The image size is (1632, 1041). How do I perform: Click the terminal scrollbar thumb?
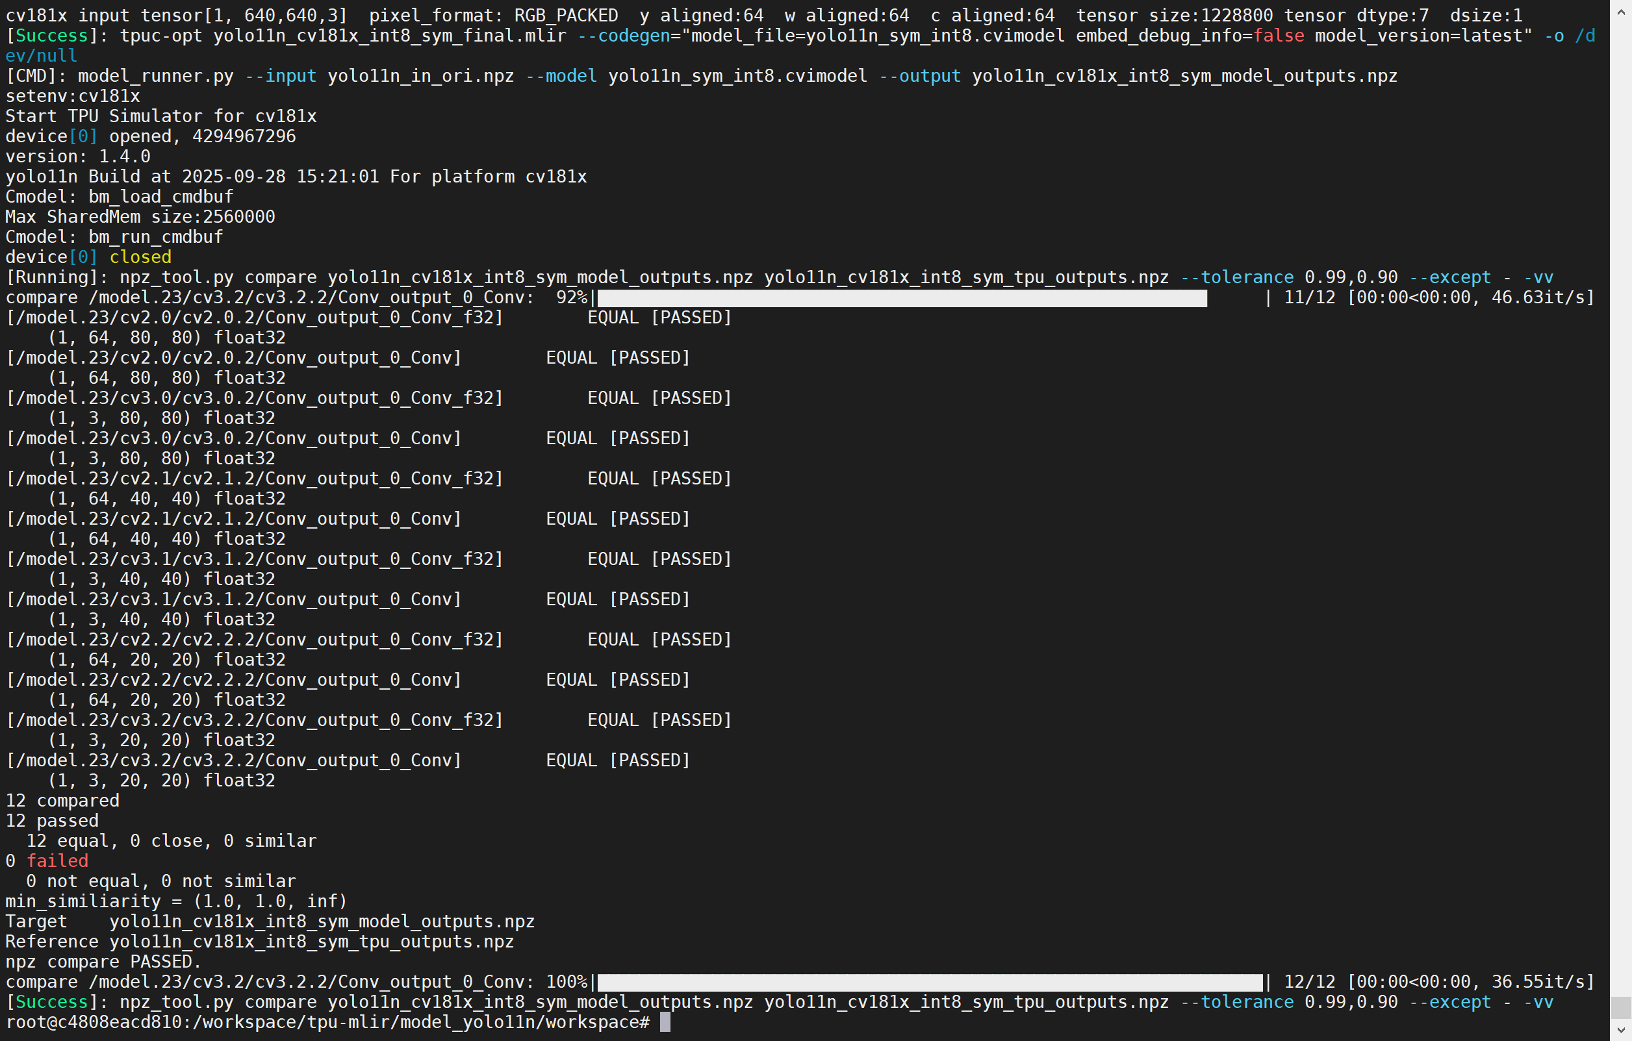pos(1620,1007)
